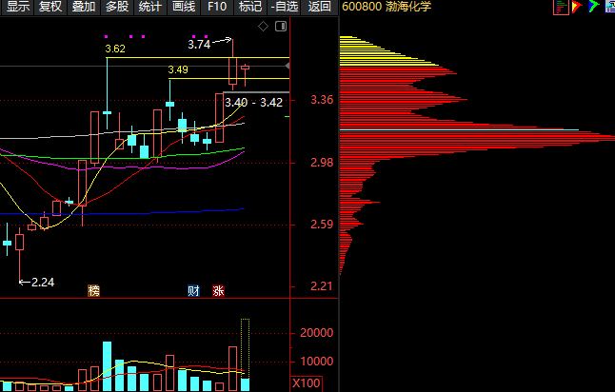The image size is (615, 392).
Task: Remove stock via -自选 button
Action: point(284,7)
